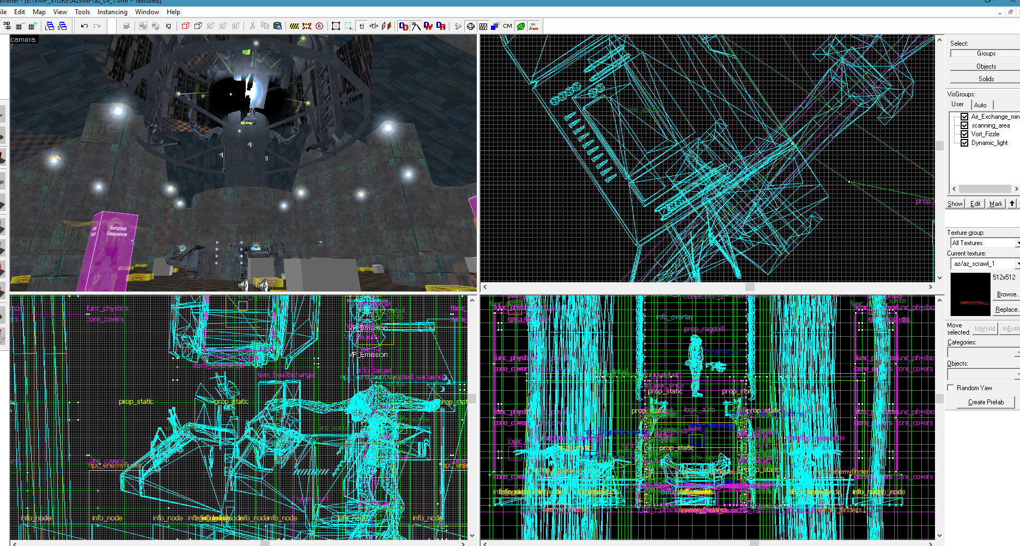Switch to the User visgroups tab
Screen dimensions: 1020x546
coord(958,104)
